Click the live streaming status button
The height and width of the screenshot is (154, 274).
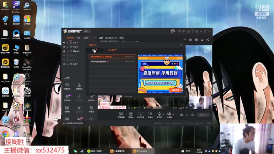click(203, 115)
